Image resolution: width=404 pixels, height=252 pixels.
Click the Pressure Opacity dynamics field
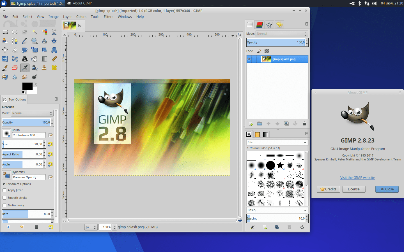29,177
